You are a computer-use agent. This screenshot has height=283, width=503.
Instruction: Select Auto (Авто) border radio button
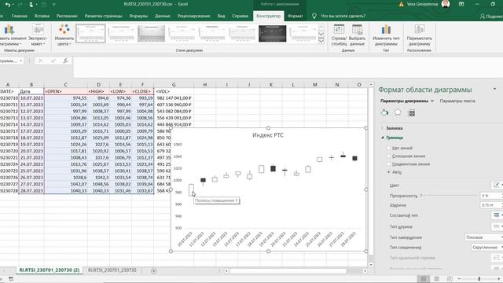pyautogui.click(x=389, y=172)
